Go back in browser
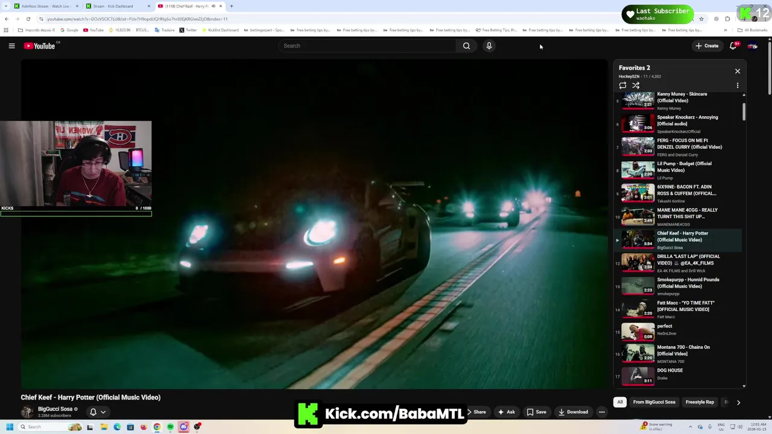 (x=7, y=19)
